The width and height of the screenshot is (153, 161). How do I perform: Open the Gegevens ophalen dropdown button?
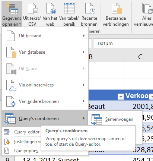pos(12,14)
